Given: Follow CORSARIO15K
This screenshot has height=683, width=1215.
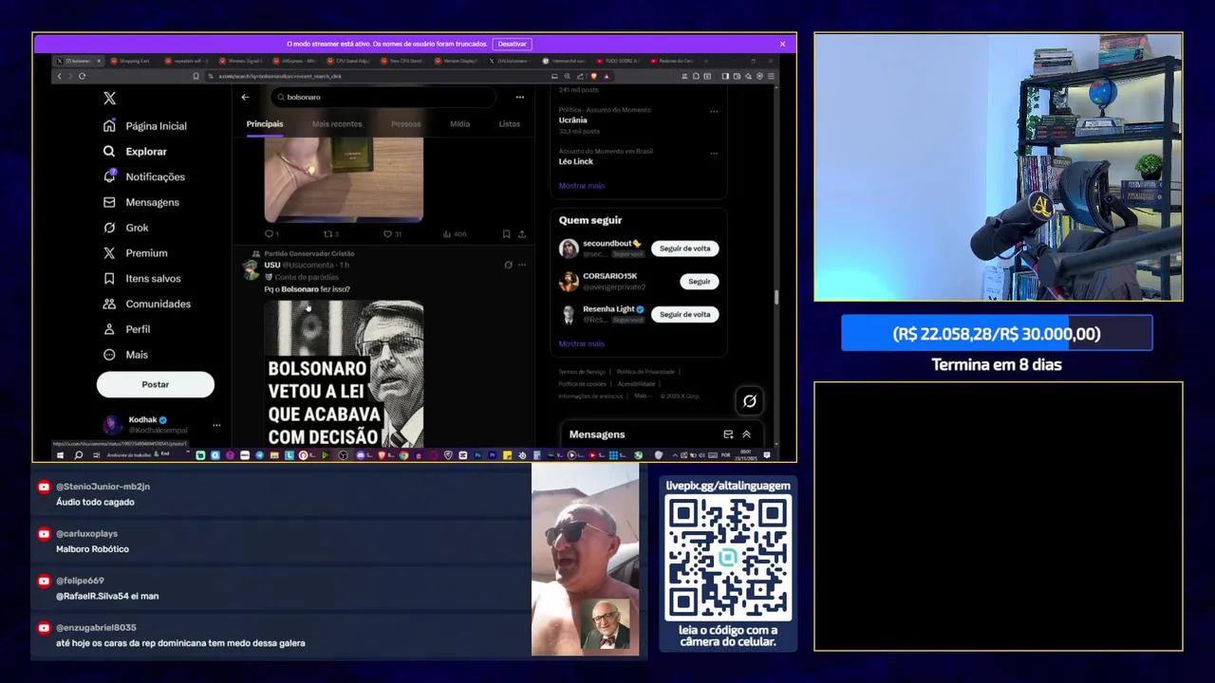Looking at the screenshot, I should tap(699, 282).
